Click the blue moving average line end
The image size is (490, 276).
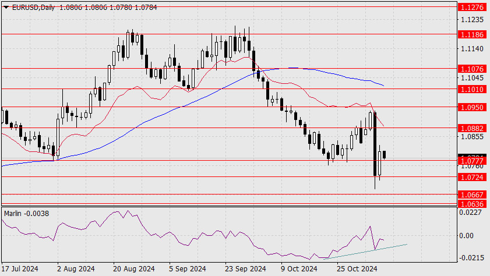coord(383,85)
